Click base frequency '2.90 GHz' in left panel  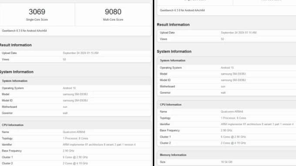[68, 151]
